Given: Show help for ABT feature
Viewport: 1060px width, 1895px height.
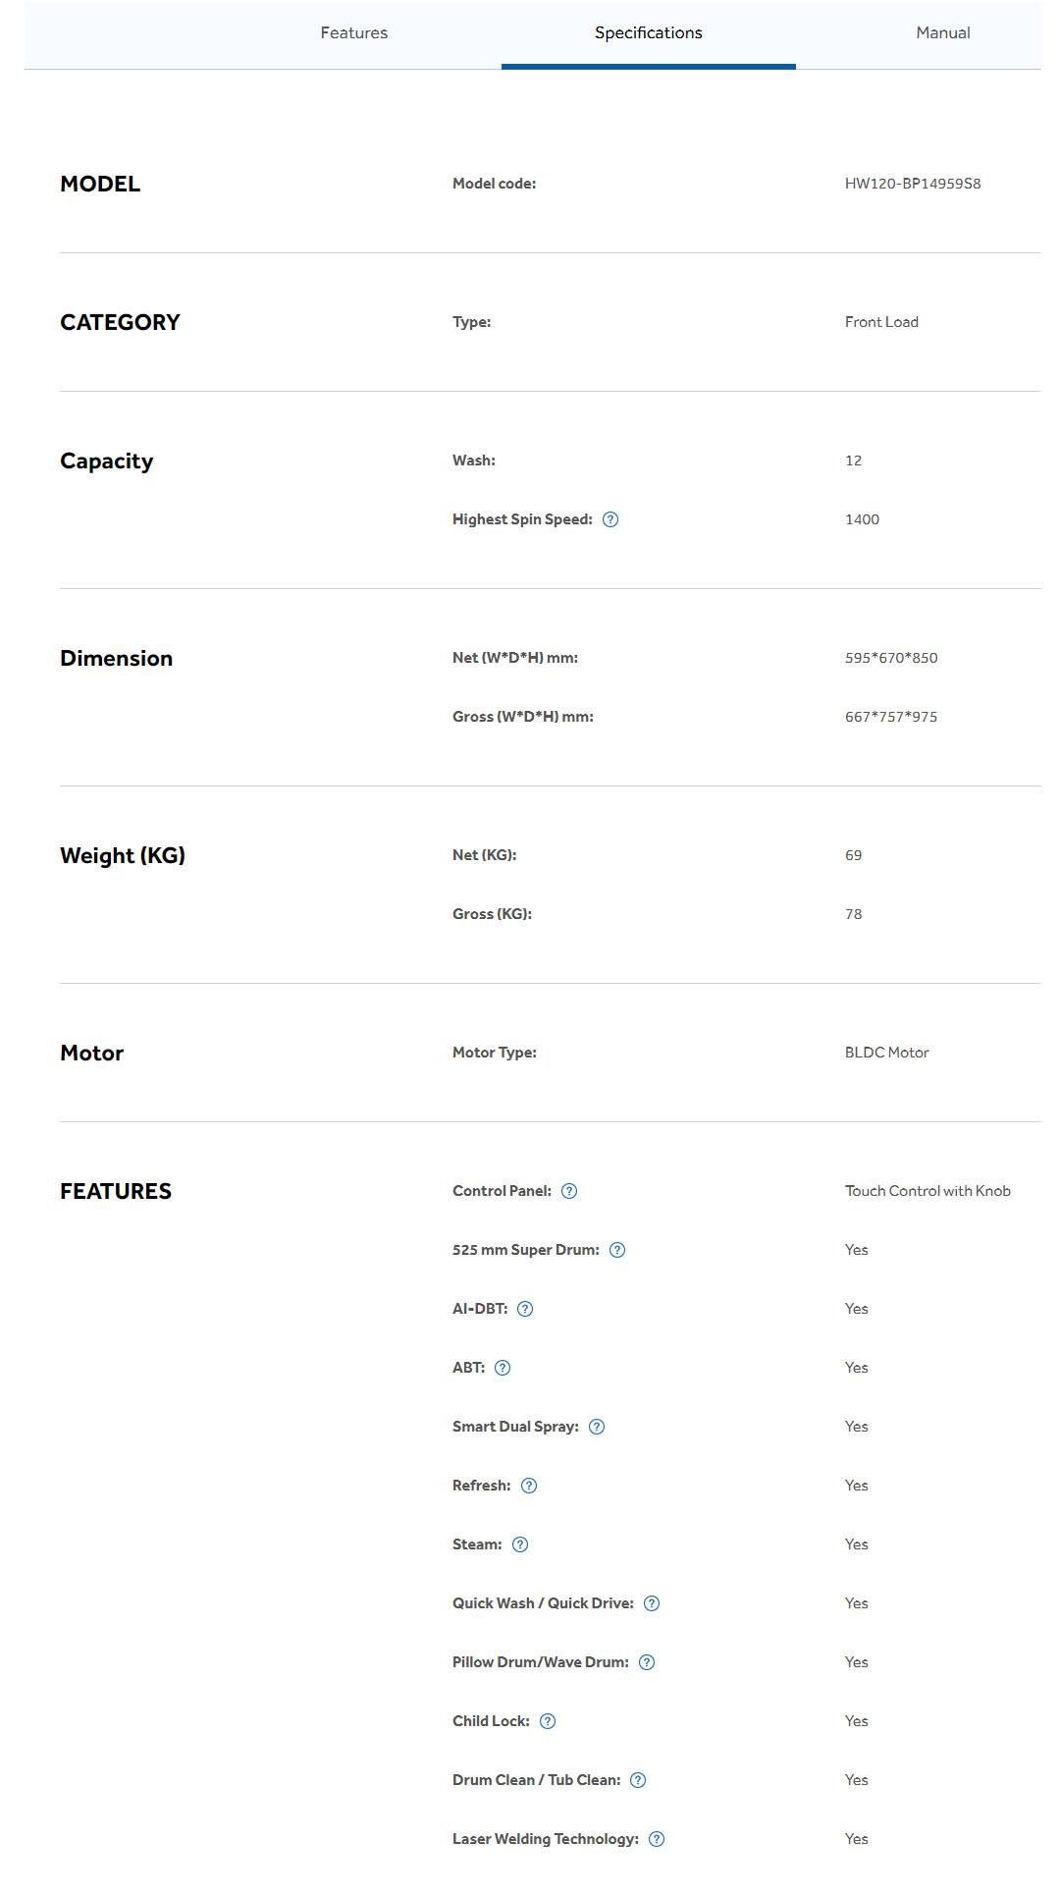Looking at the screenshot, I should coord(503,1368).
